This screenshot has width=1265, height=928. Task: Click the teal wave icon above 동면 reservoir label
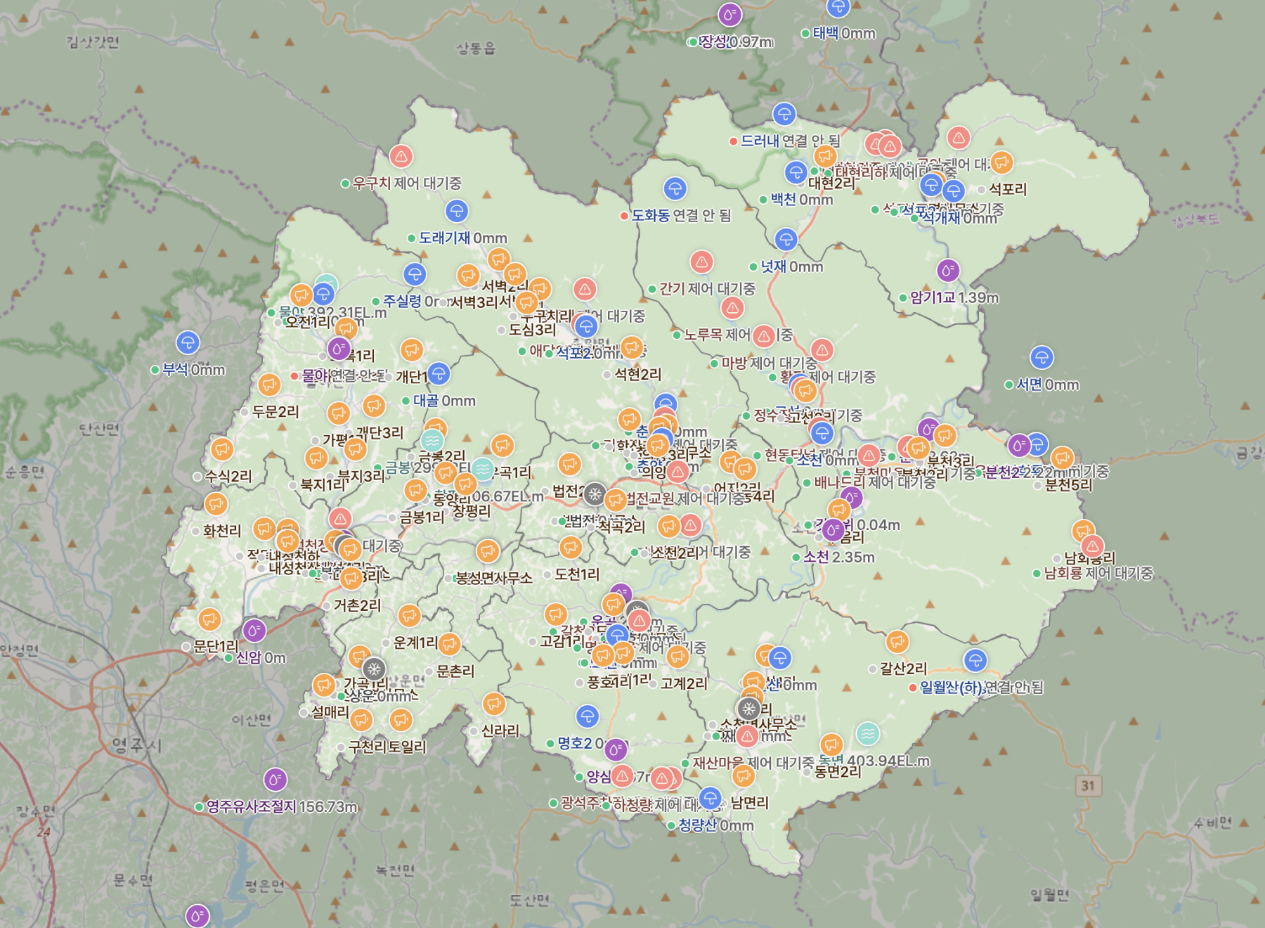coord(868,734)
